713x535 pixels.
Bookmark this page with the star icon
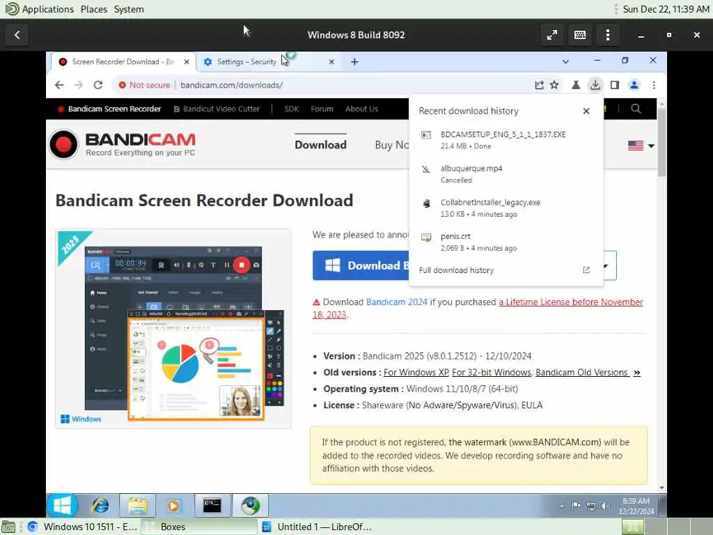(x=554, y=85)
